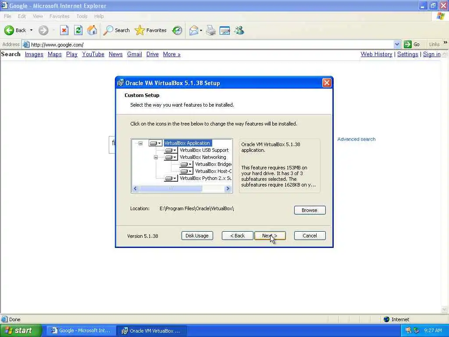Open the Tools menu in IE

click(x=82, y=16)
